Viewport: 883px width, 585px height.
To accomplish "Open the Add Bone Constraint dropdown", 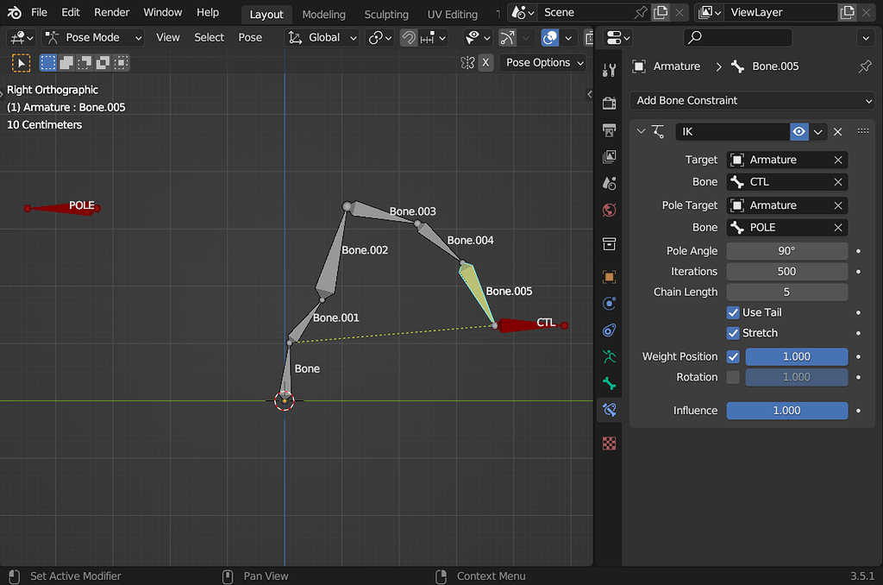I will [x=750, y=100].
